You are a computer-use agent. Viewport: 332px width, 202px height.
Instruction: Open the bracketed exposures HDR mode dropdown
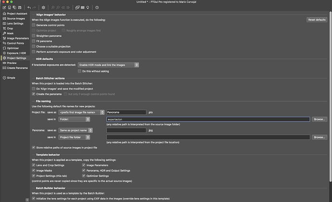click(108, 65)
